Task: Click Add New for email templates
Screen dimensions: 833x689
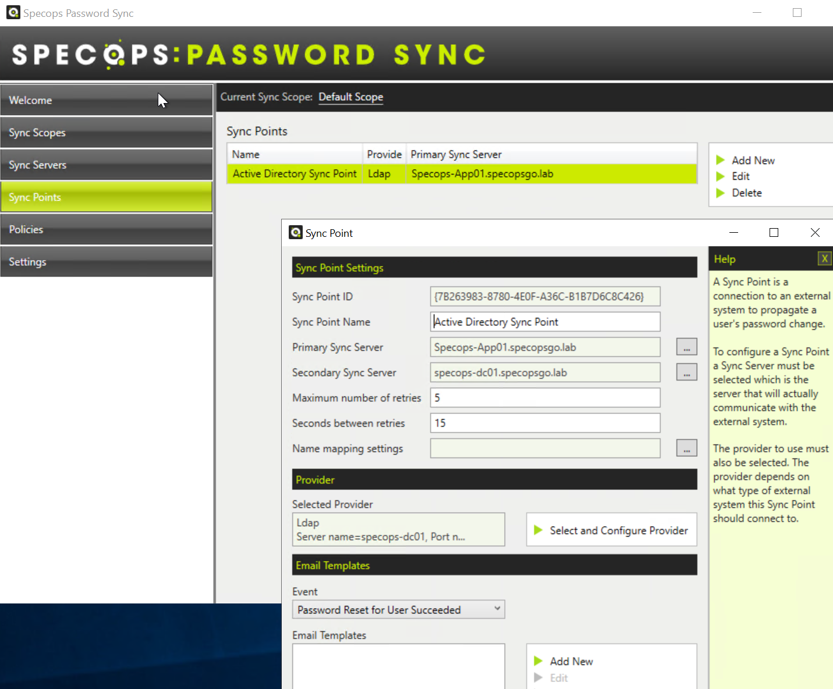Action: (x=571, y=662)
